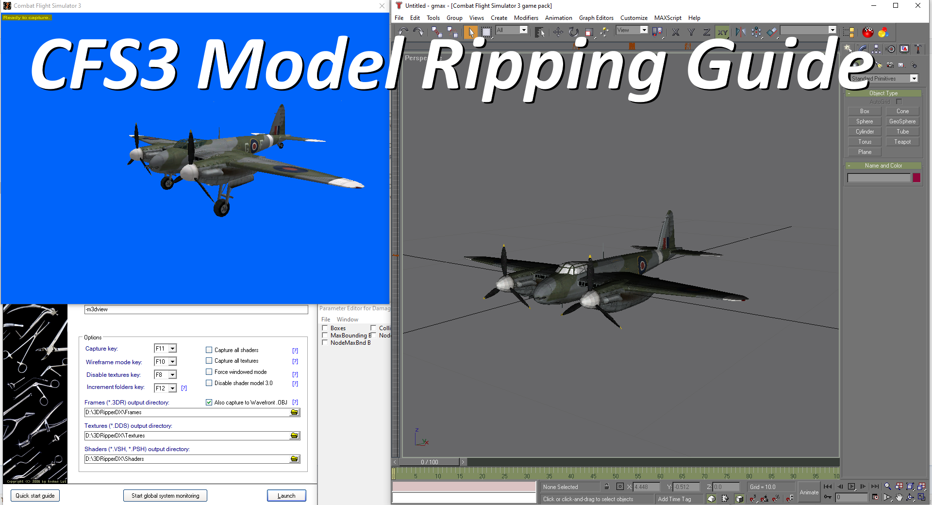
Task: Create a GeoSphere primitive
Action: pyautogui.click(x=902, y=121)
